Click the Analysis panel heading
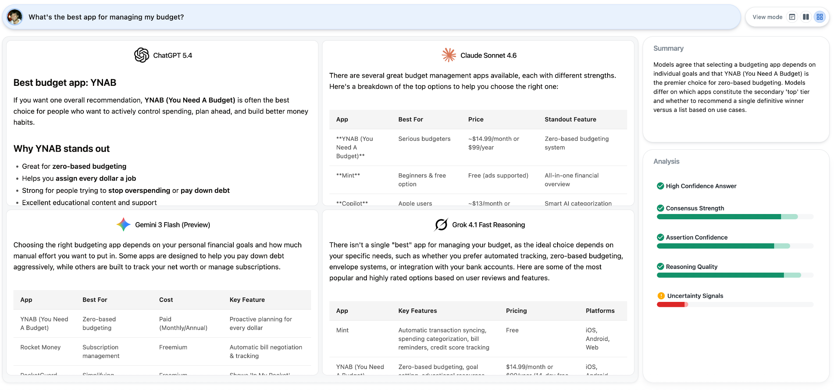Viewport: 834px width, 391px height. pyautogui.click(x=666, y=162)
